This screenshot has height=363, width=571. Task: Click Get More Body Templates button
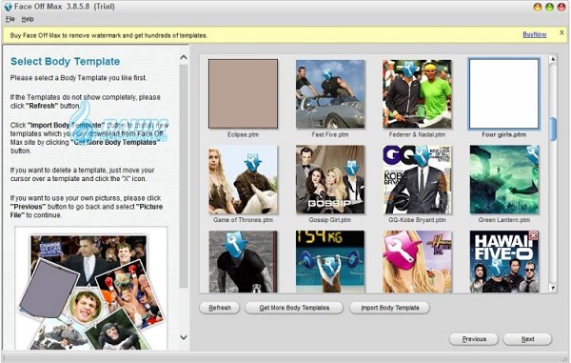(x=294, y=308)
